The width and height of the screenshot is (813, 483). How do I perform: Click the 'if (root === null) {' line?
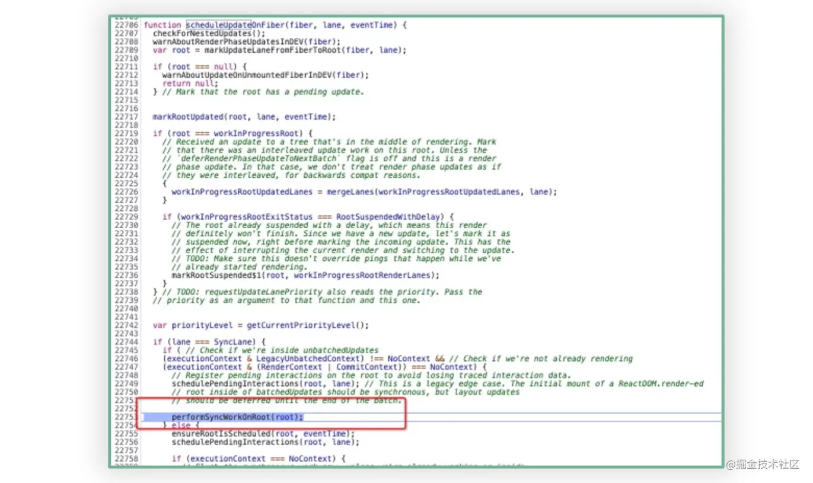click(199, 66)
